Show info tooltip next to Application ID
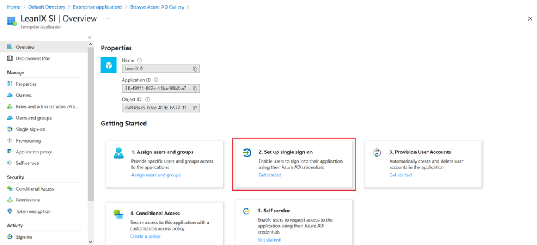 [156, 80]
